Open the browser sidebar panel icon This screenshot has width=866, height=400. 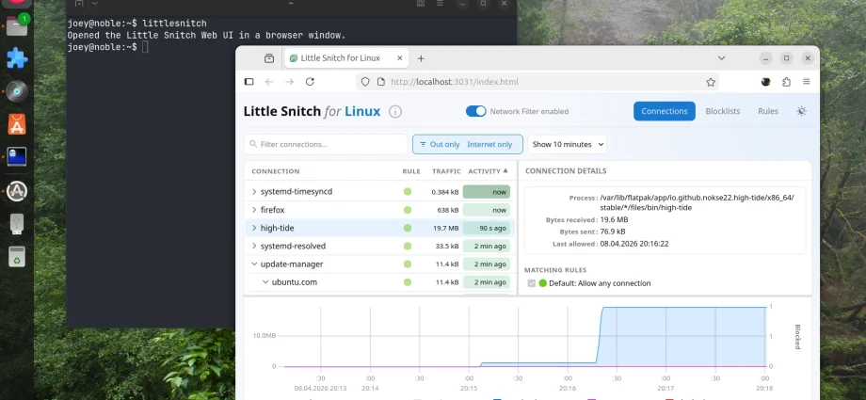(x=249, y=82)
